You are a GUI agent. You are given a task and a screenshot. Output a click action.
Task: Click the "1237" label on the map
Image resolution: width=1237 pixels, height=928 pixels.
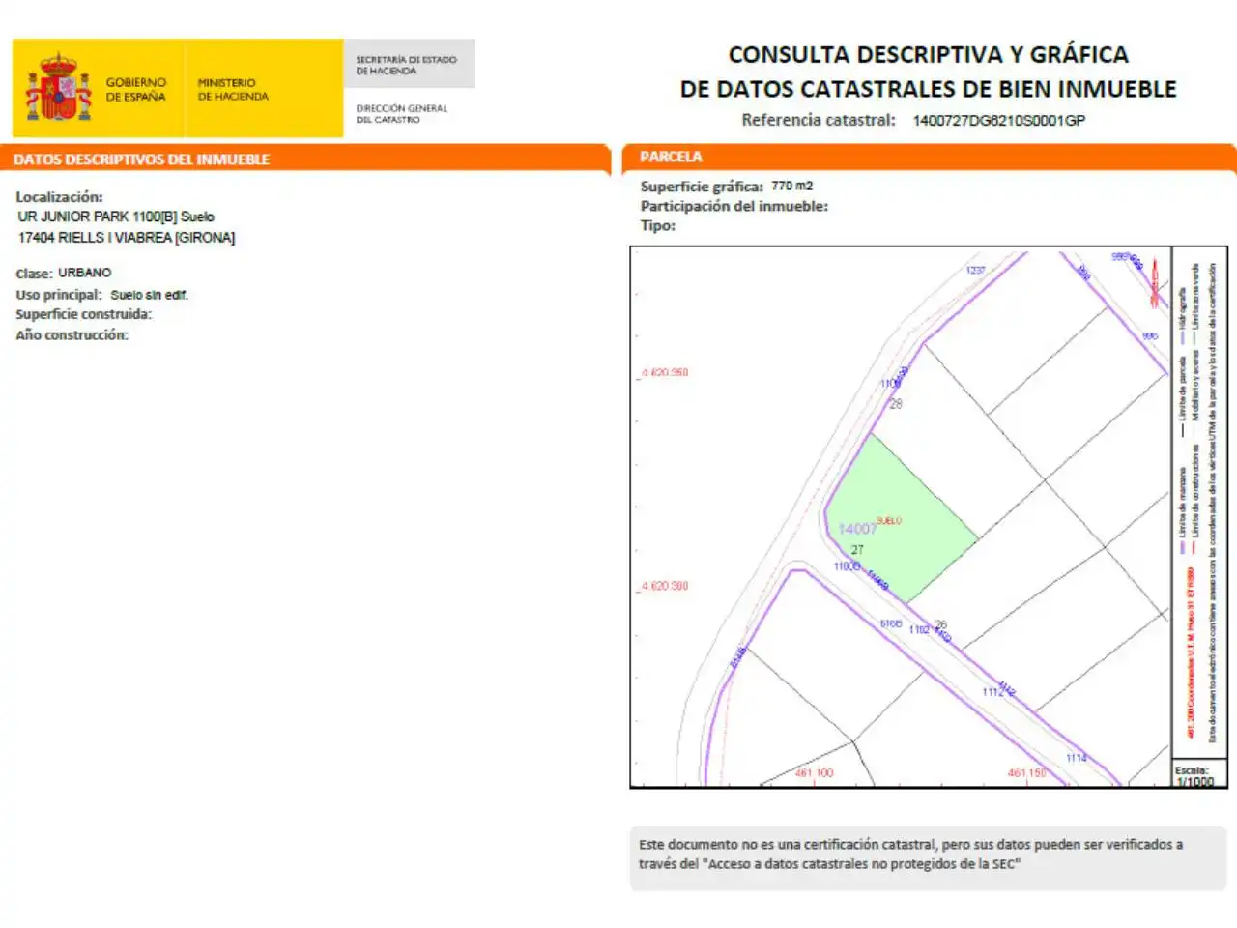[x=976, y=270]
